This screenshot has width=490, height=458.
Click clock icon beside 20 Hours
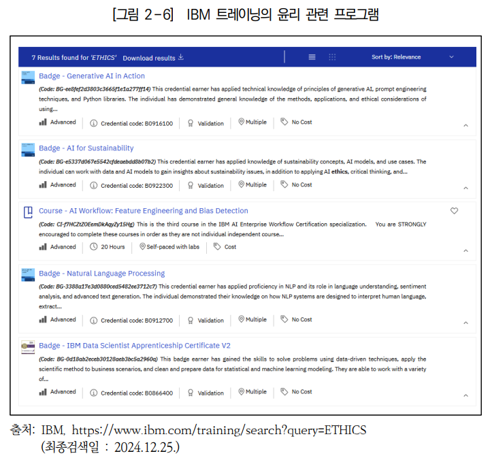tap(93, 247)
